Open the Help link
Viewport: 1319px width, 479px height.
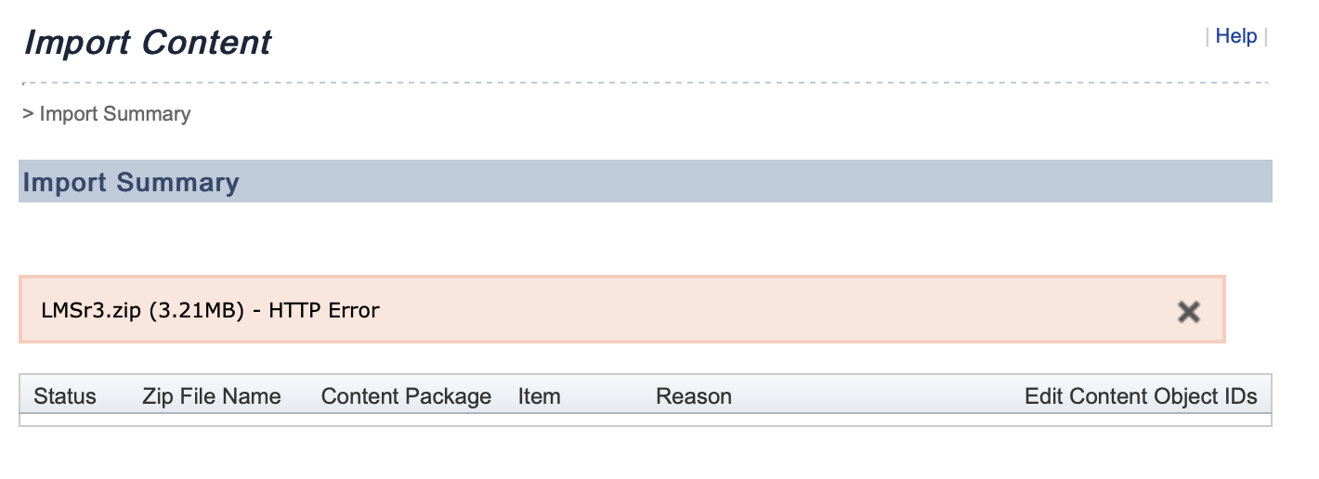tap(1235, 36)
